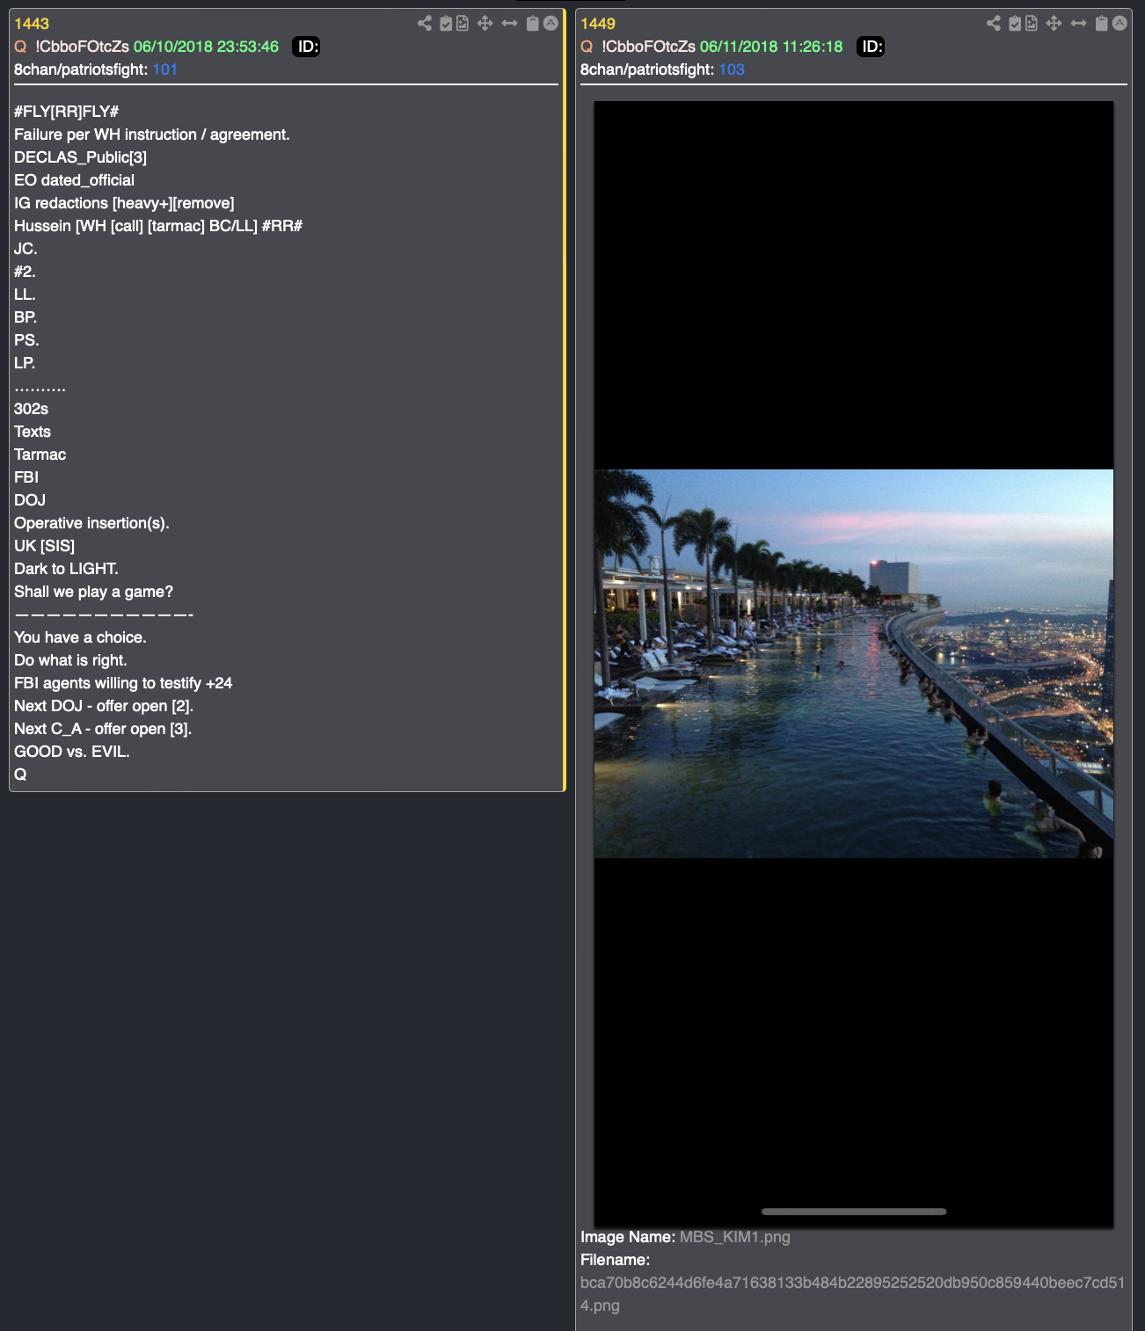The image size is (1145, 1331).
Task: Click the line 'IG redactions [heavy+][remove]'
Action: (124, 203)
